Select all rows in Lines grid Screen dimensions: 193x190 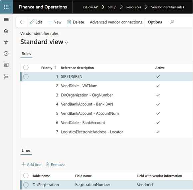coord(26,175)
